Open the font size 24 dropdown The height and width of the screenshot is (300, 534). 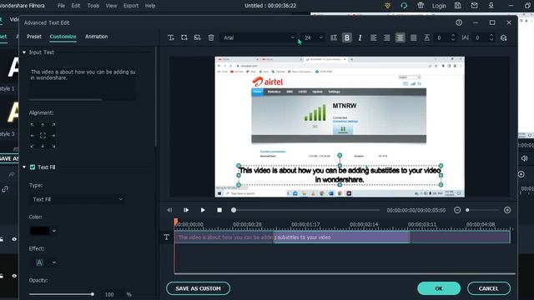tap(314, 37)
